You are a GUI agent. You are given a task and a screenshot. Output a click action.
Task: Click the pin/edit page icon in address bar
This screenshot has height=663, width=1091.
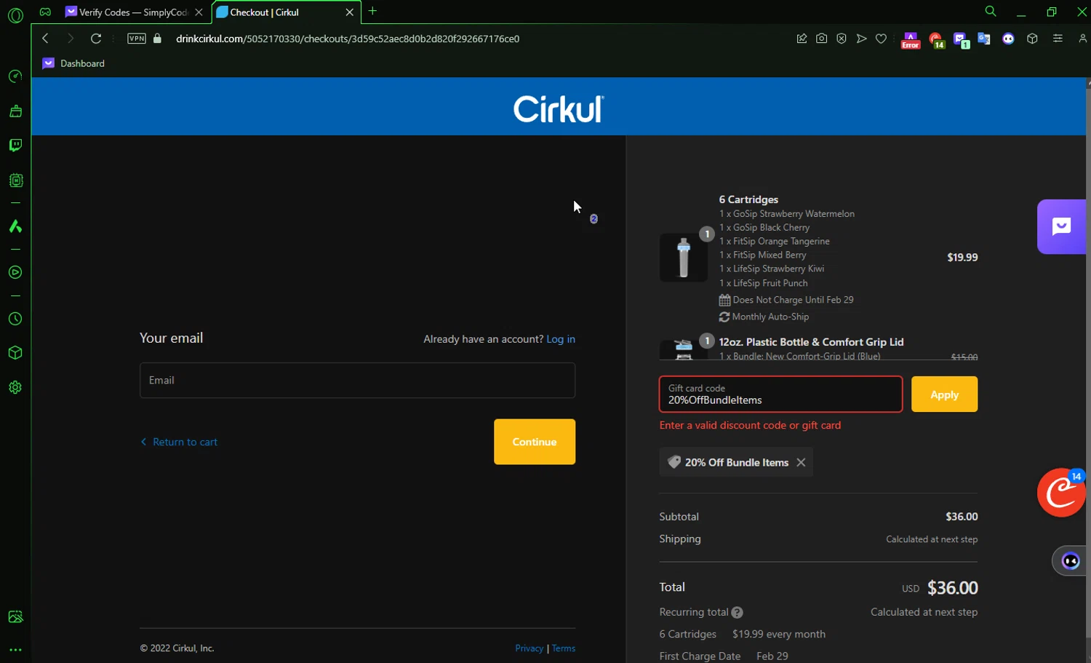pyautogui.click(x=802, y=39)
